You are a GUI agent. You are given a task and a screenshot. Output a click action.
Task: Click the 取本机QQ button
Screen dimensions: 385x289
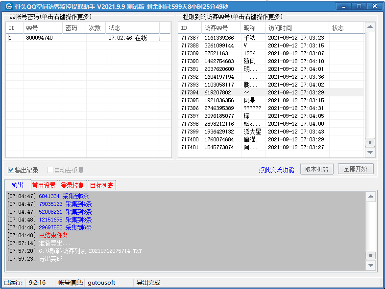[317, 169]
